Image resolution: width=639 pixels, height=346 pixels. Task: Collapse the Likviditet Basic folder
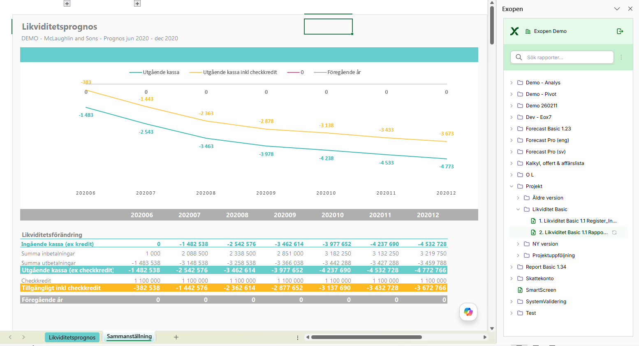[x=518, y=209]
